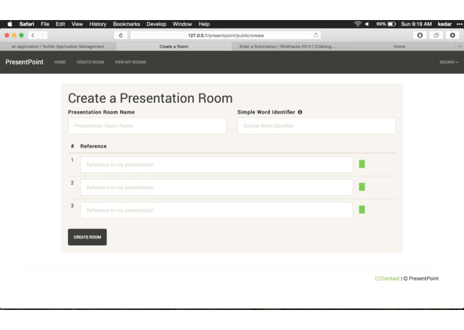The height and width of the screenshot is (330, 464).
Task: Click the clock showing Sun 9:19 AM
Action: click(416, 24)
